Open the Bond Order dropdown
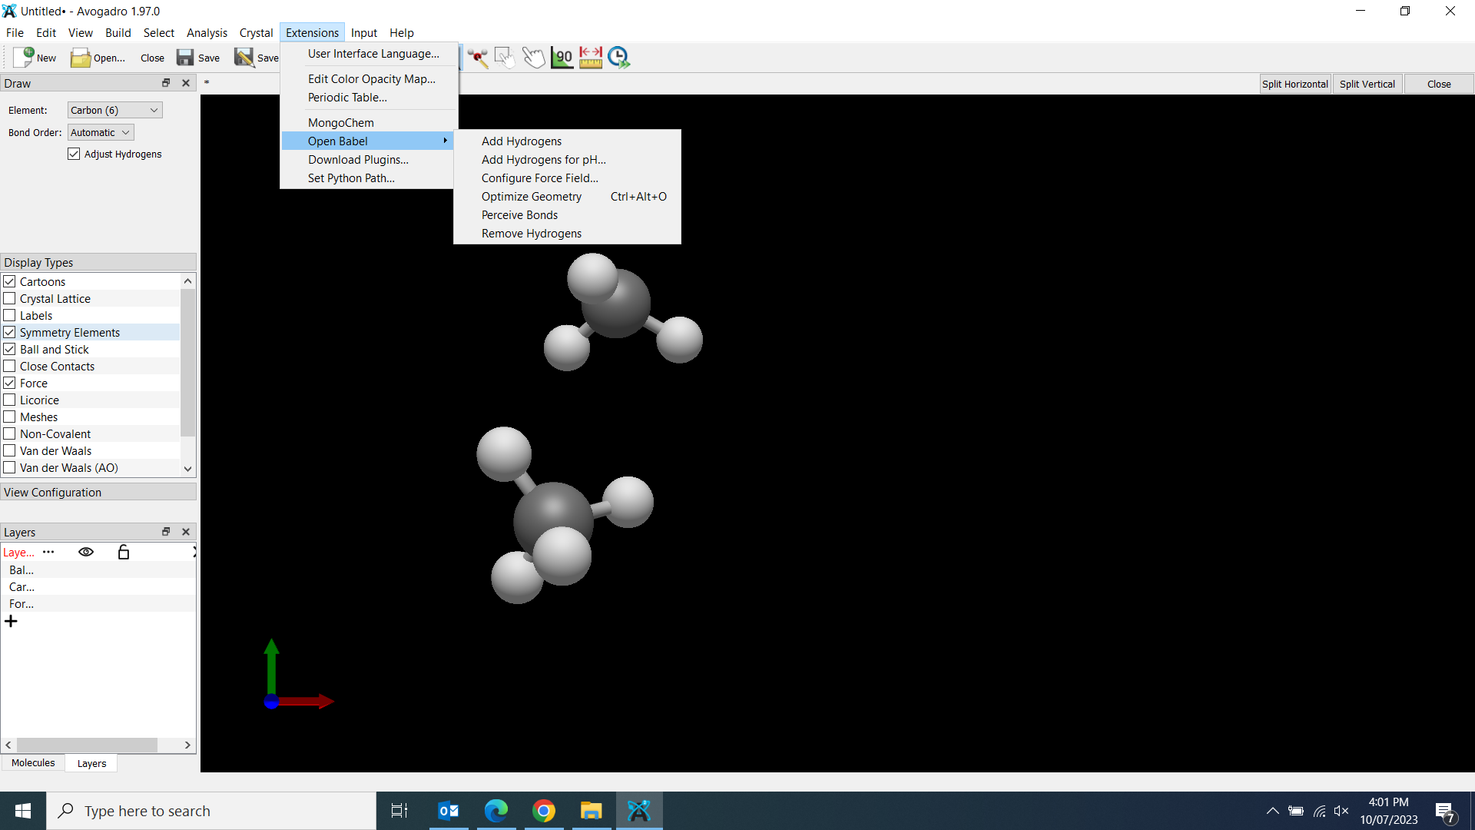Image resolution: width=1475 pixels, height=830 pixels. [x=101, y=132]
